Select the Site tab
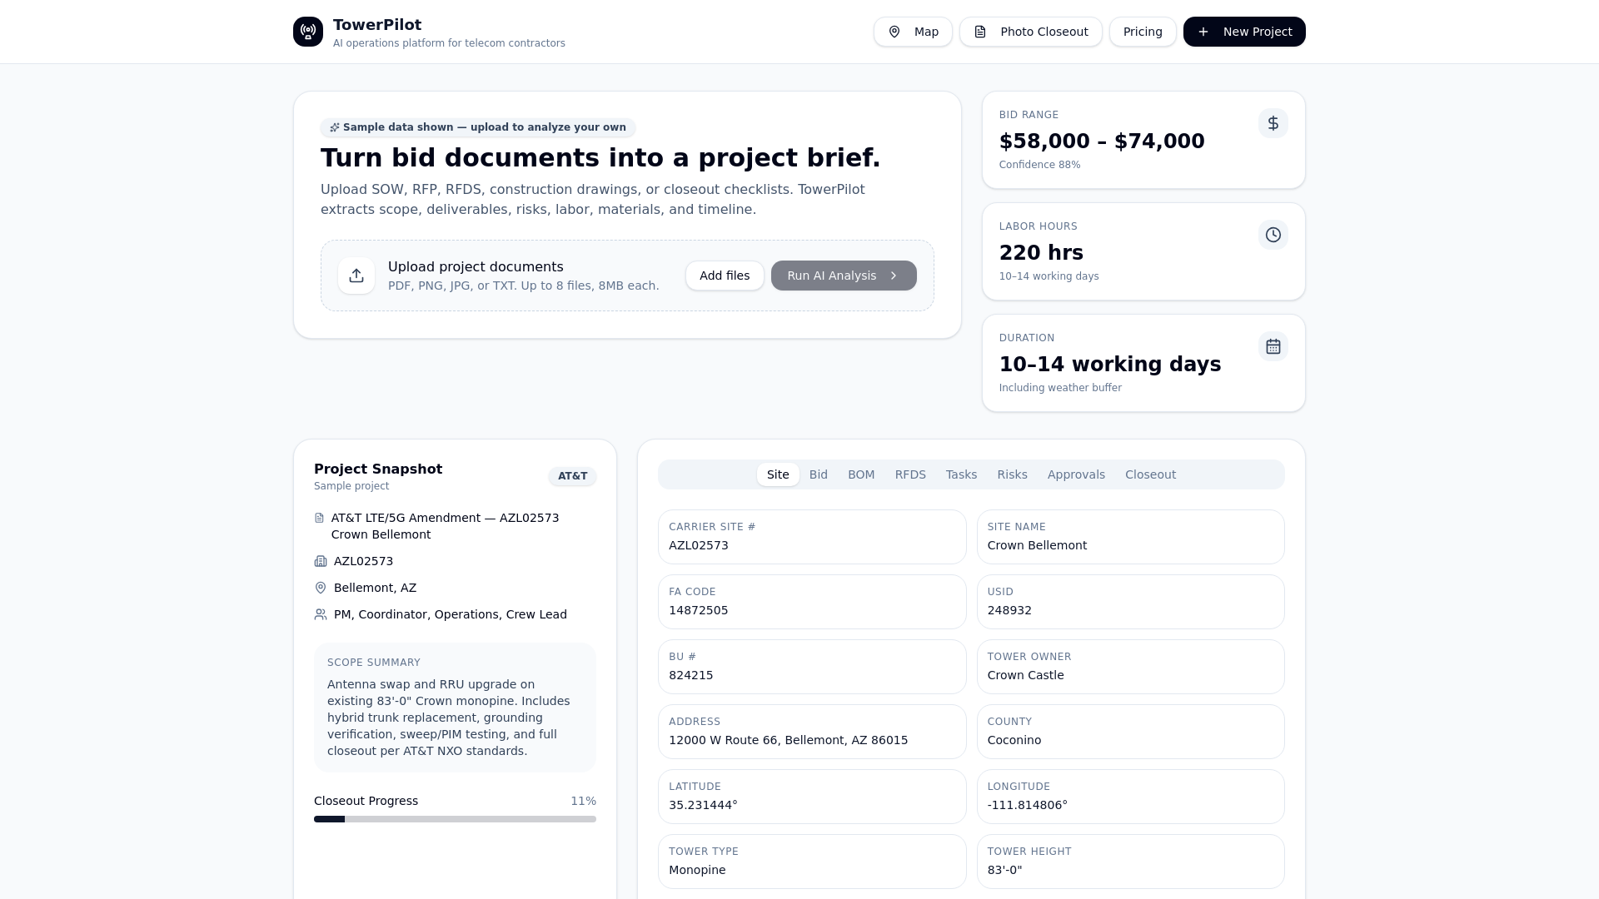1599x899 pixels. [x=778, y=474]
